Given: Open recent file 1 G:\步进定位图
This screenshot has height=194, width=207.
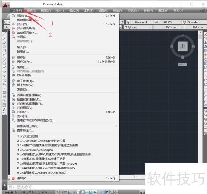Looking at the screenshot, I should point(65,136).
